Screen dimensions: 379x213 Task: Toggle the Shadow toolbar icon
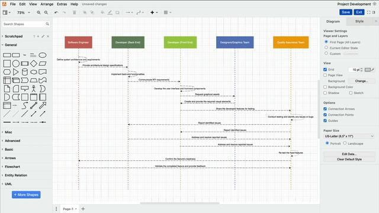click(117, 12)
